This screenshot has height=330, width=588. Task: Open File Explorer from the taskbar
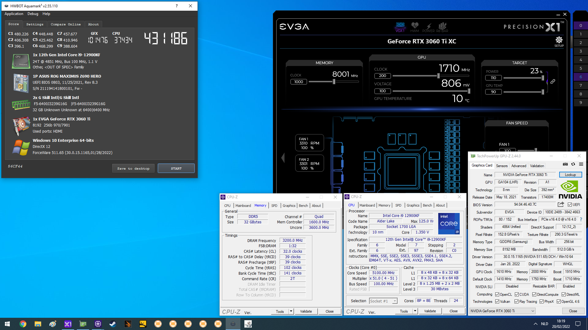click(38, 324)
